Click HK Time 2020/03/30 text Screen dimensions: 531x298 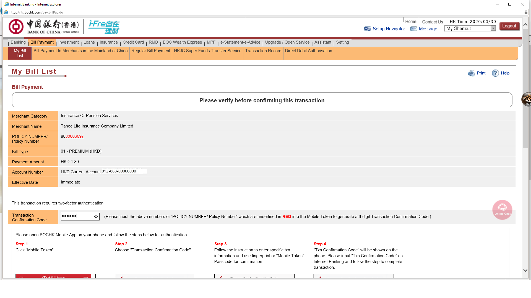[473, 22]
